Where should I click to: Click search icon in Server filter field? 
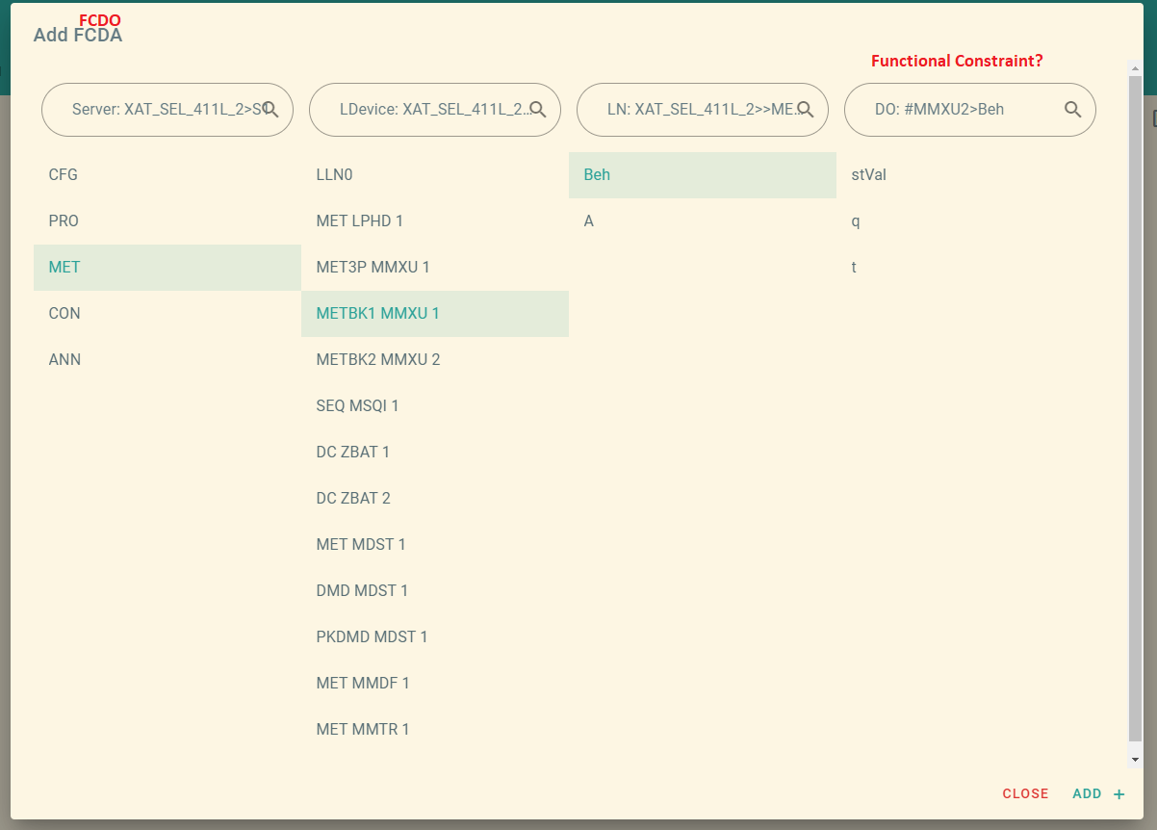[x=270, y=109]
